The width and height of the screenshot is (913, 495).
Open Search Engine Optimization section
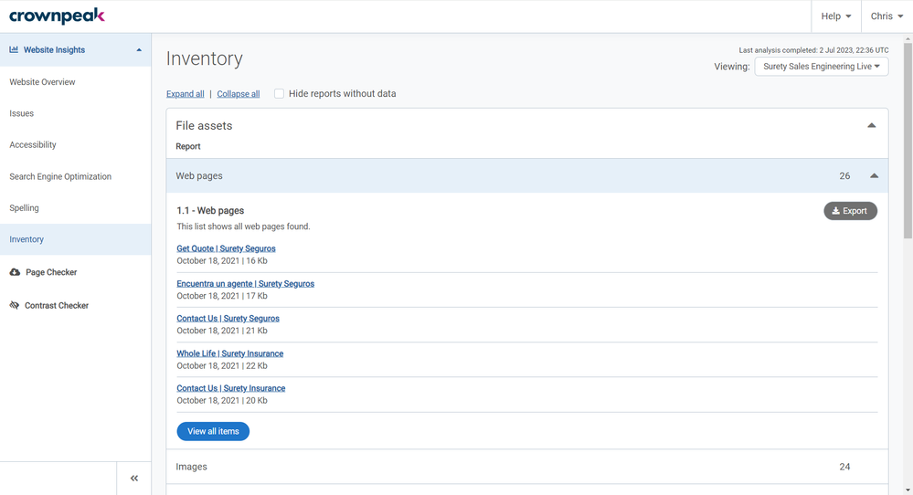tap(60, 176)
